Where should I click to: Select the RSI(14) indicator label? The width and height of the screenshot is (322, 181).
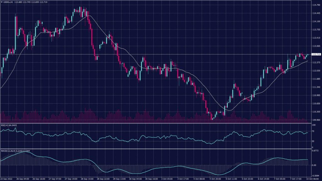(x=6, y=125)
